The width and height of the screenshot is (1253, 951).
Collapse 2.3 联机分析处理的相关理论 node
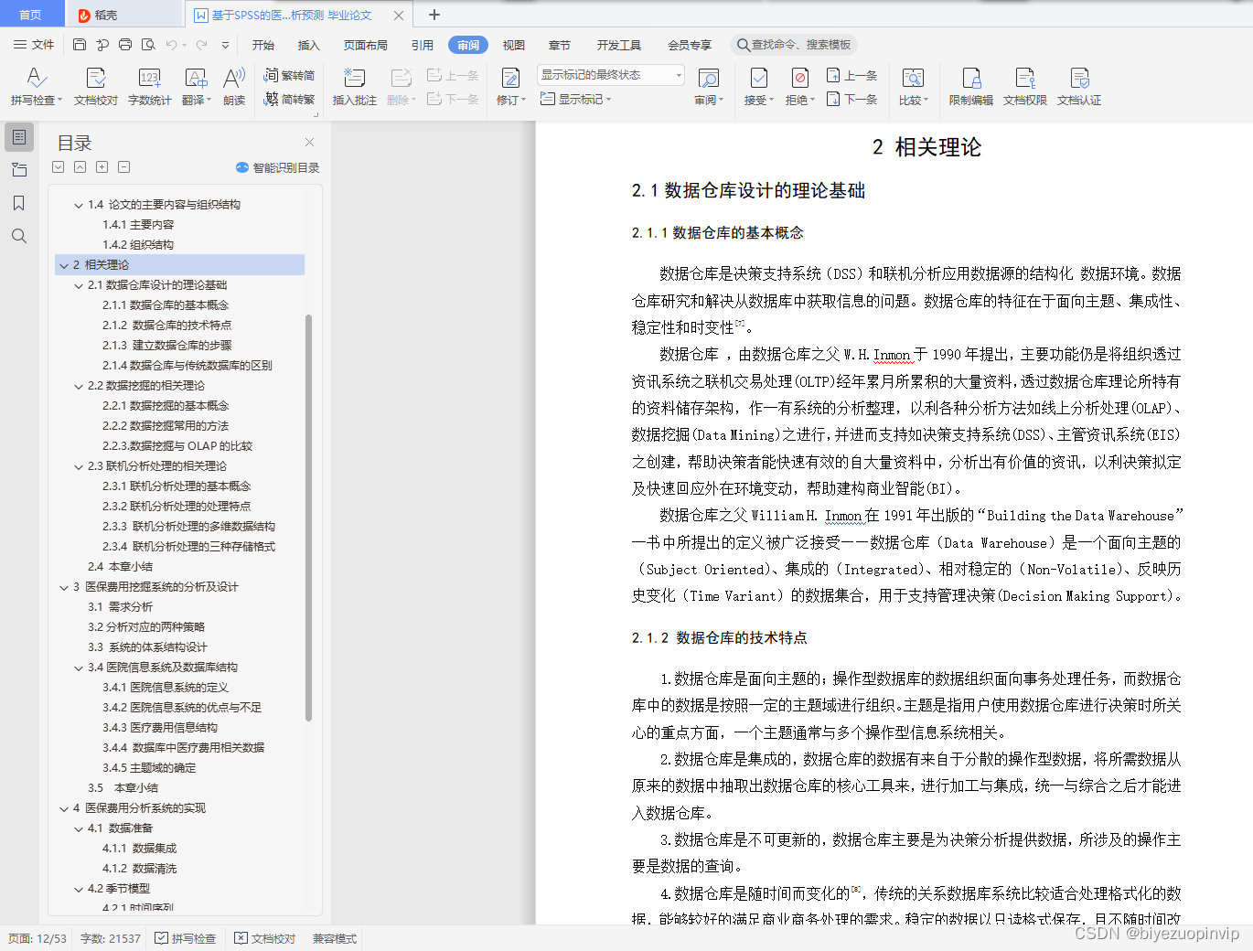coord(79,466)
